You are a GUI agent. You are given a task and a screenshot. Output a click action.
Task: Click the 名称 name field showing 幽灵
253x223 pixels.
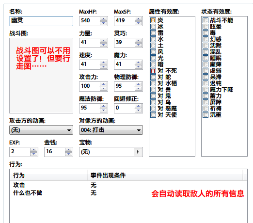pos(41,21)
